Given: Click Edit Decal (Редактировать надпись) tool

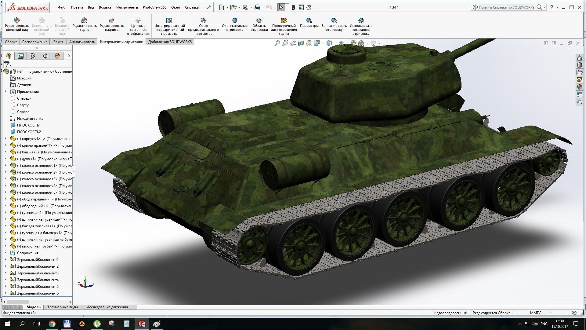Looking at the screenshot, I should point(112,24).
